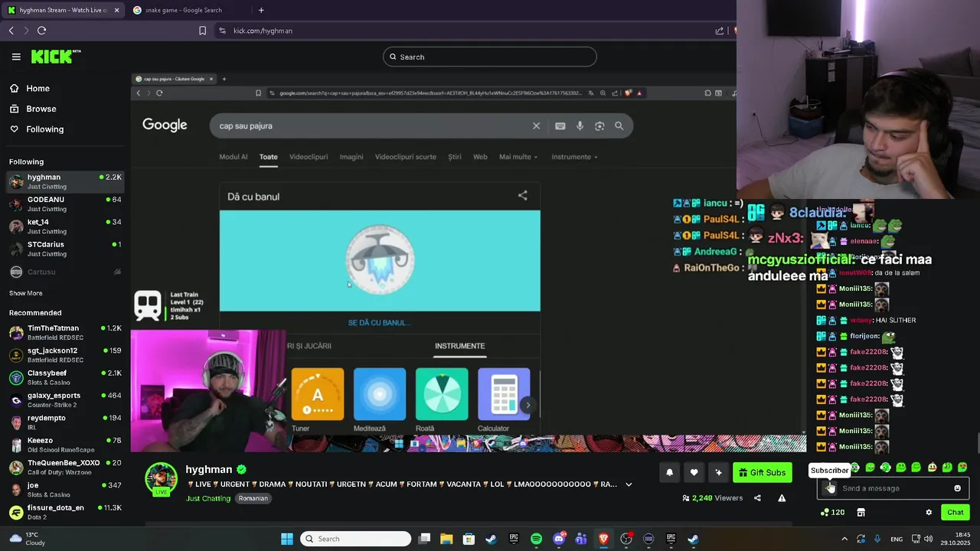Focus the Kick search field
This screenshot has width=980, height=551.
click(490, 57)
